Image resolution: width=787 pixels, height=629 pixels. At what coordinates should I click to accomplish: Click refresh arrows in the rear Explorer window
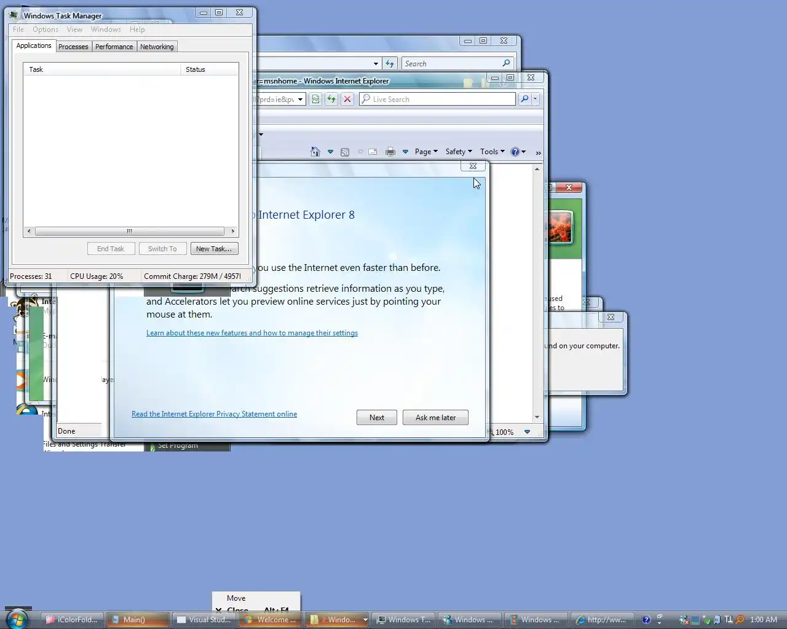pos(390,63)
